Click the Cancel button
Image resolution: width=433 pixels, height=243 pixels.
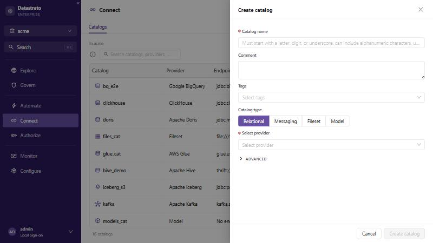coord(369,234)
